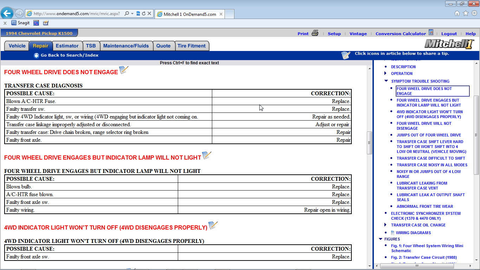Click the Print link
This screenshot has width=480, height=270.
pyautogui.click(x=303, y=34)
